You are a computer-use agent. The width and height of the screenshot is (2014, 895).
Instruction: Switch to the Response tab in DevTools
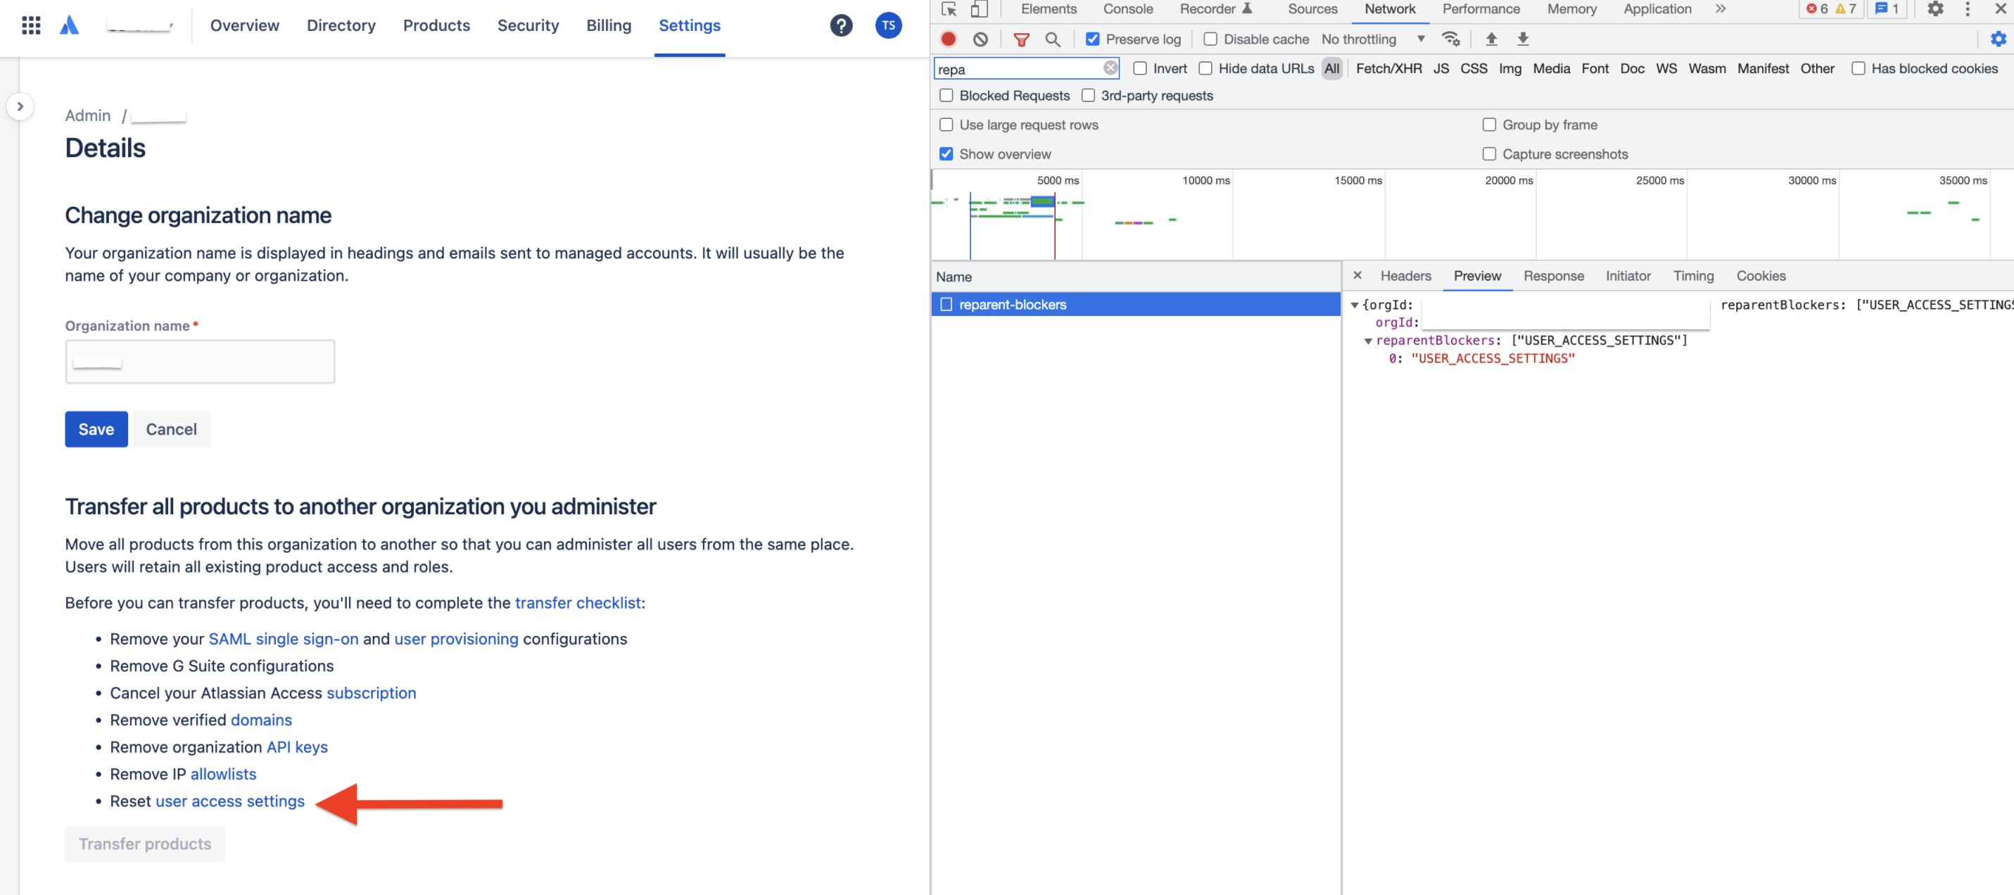click(1554, 275)
